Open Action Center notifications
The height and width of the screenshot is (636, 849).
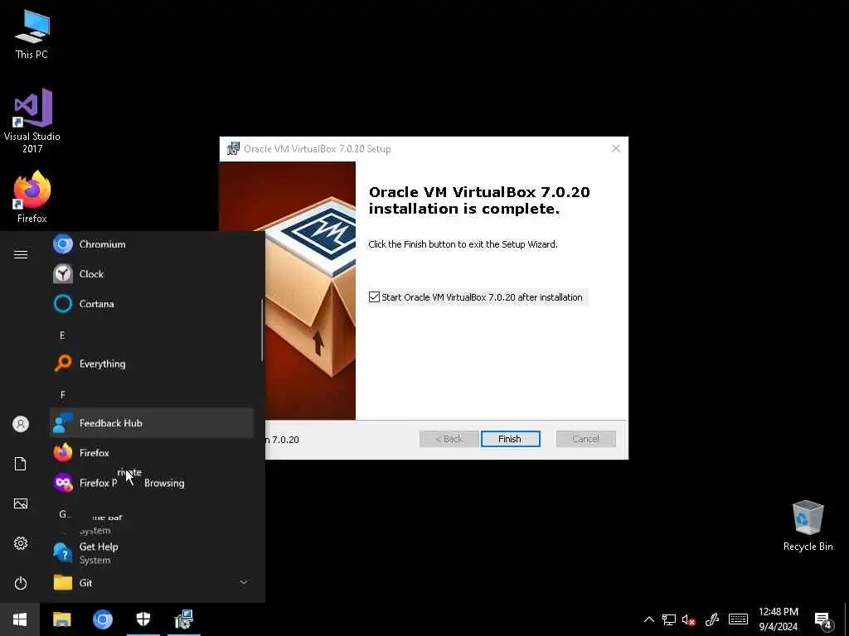(823, 619)
